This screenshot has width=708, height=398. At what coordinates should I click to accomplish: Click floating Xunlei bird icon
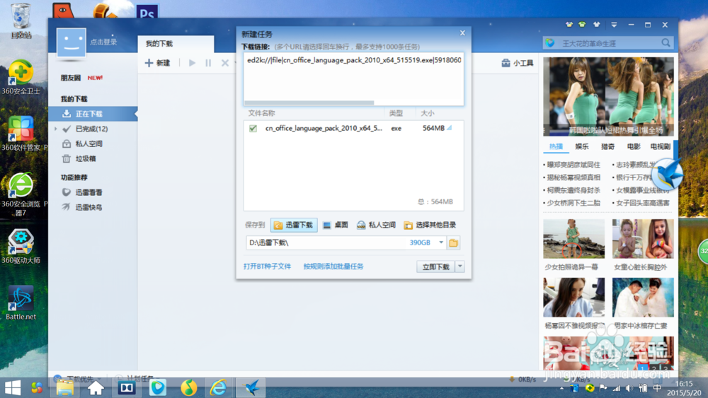pos(668,175)
